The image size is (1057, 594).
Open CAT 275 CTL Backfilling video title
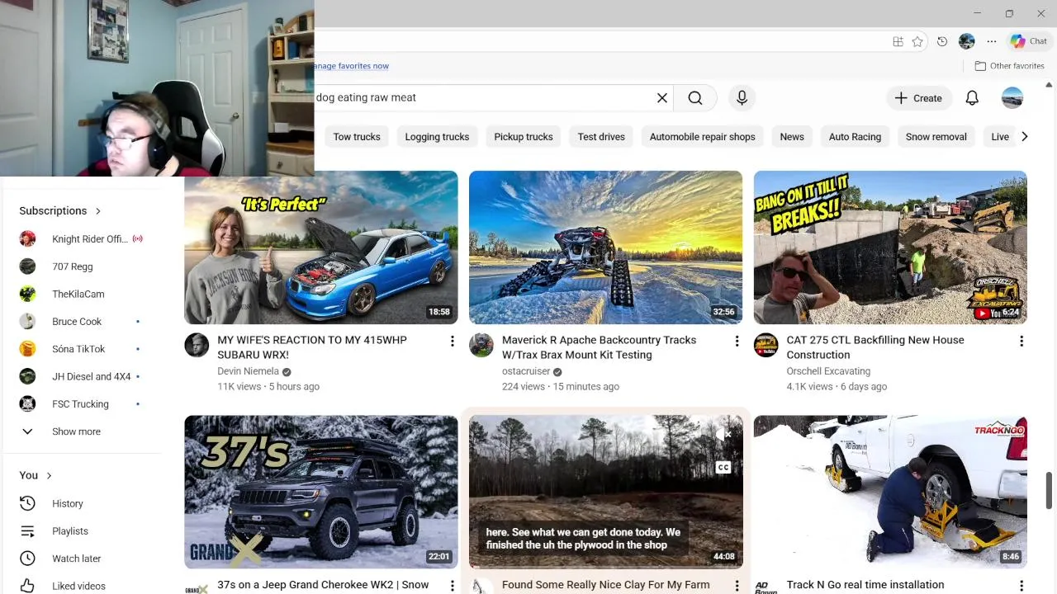tap(875, 347)
